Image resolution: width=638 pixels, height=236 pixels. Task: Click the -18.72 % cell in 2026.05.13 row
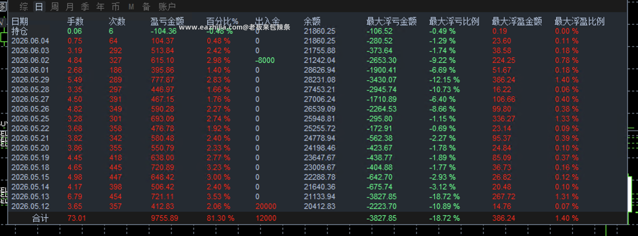click(x=444, y=196)
